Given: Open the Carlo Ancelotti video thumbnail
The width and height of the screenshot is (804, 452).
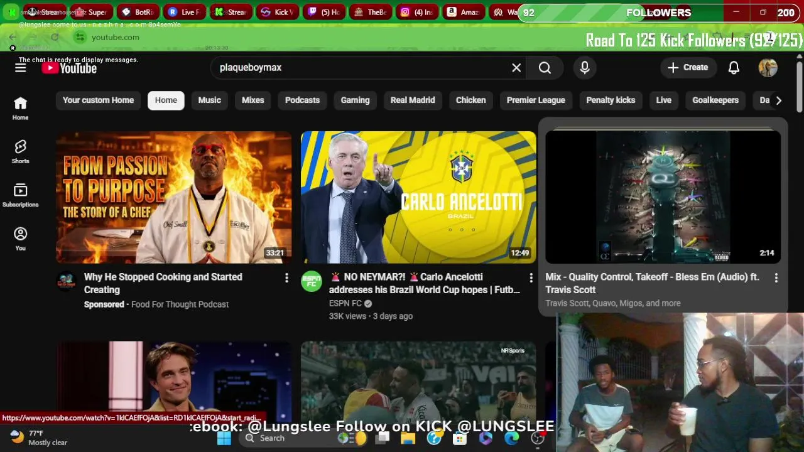Looking at the screenshot, I should click(x=418, y=197).
